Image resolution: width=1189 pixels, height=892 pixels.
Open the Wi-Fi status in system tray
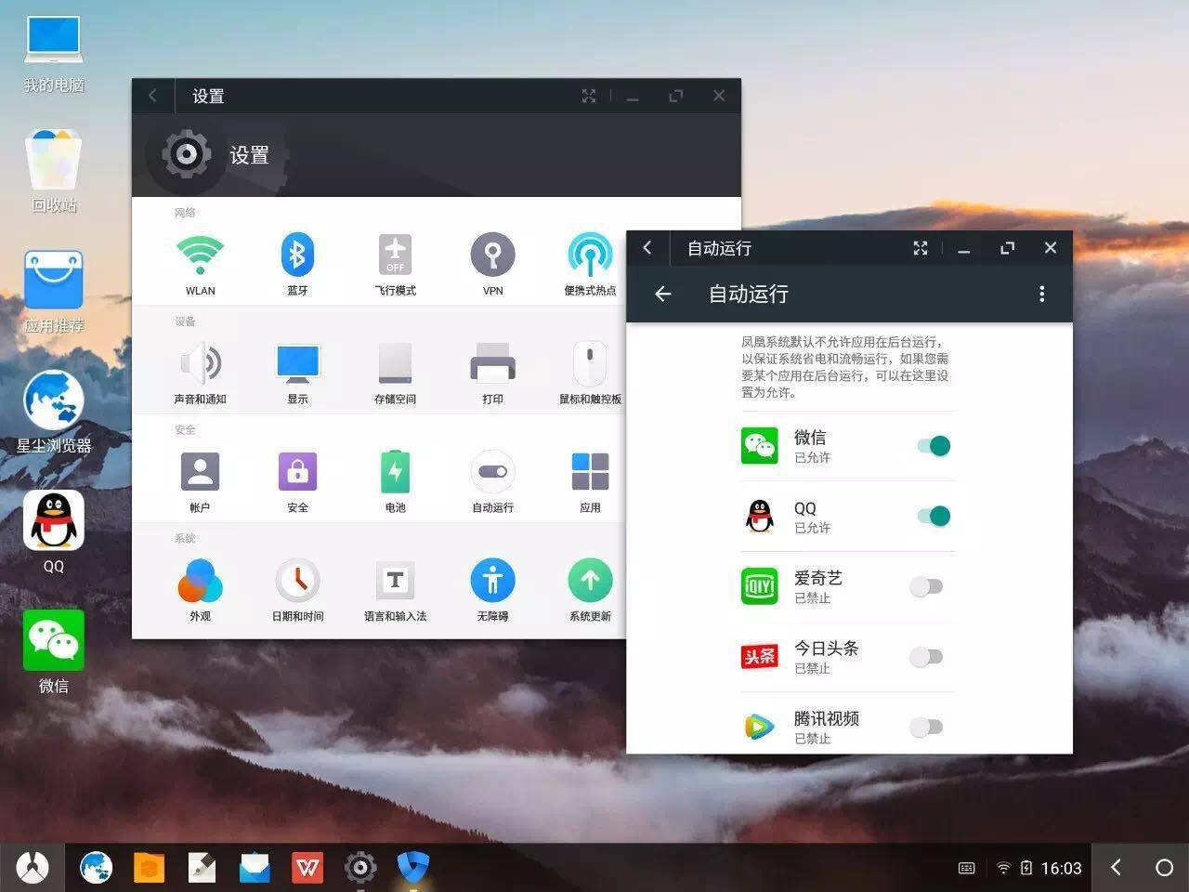tap(1003, 868)
